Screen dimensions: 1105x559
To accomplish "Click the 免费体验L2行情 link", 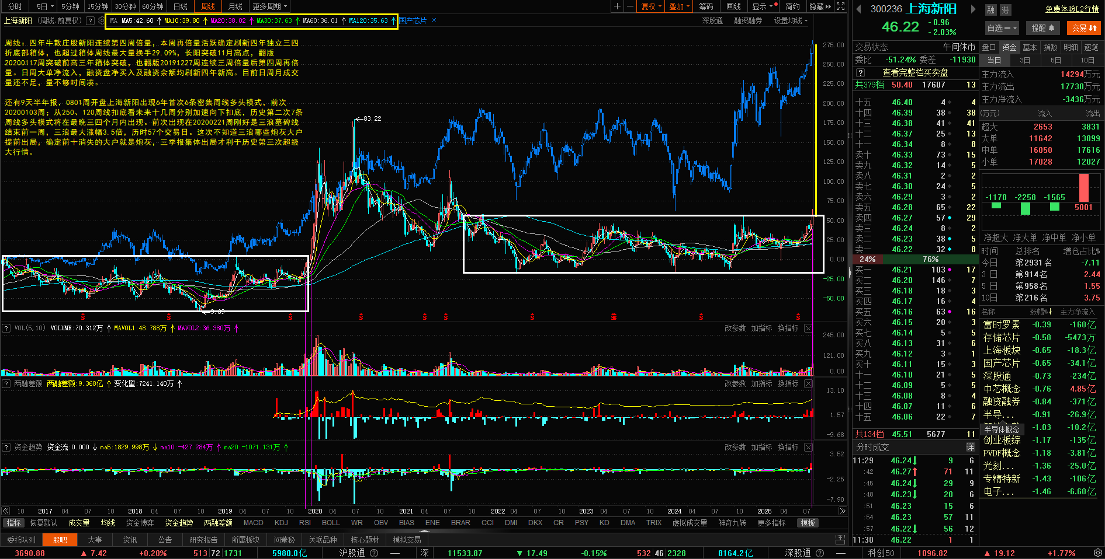I will pyautogui.click(x=1072, y=9).
